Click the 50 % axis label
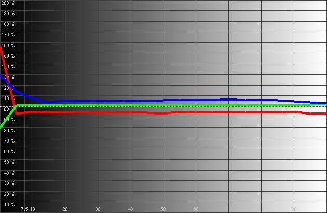327x213 pixels. (8, 163)
